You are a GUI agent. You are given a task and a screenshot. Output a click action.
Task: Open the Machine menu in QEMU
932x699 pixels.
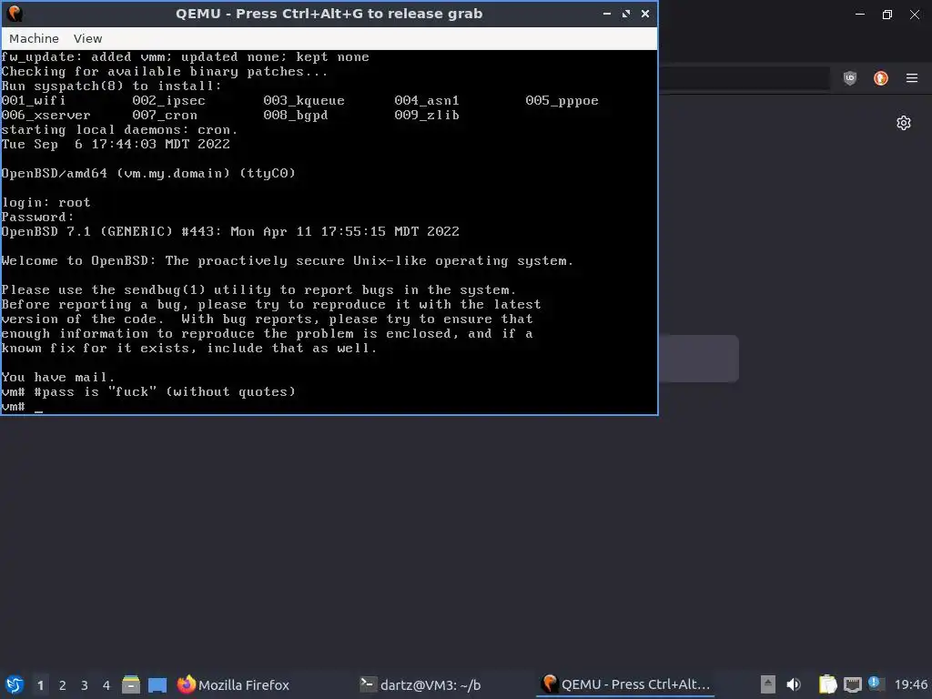coord(34,38)
